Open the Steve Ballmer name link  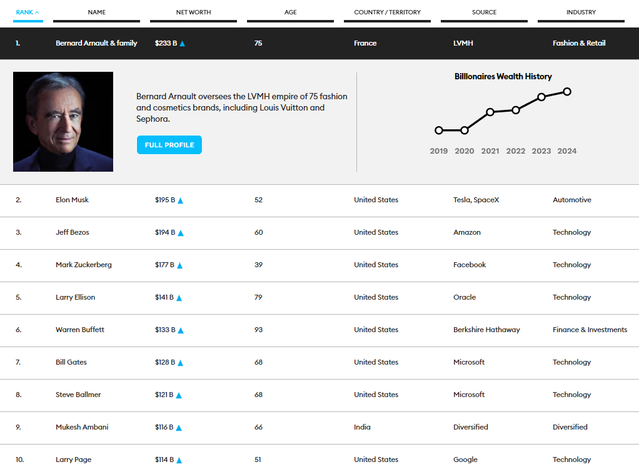click(78, 395)
